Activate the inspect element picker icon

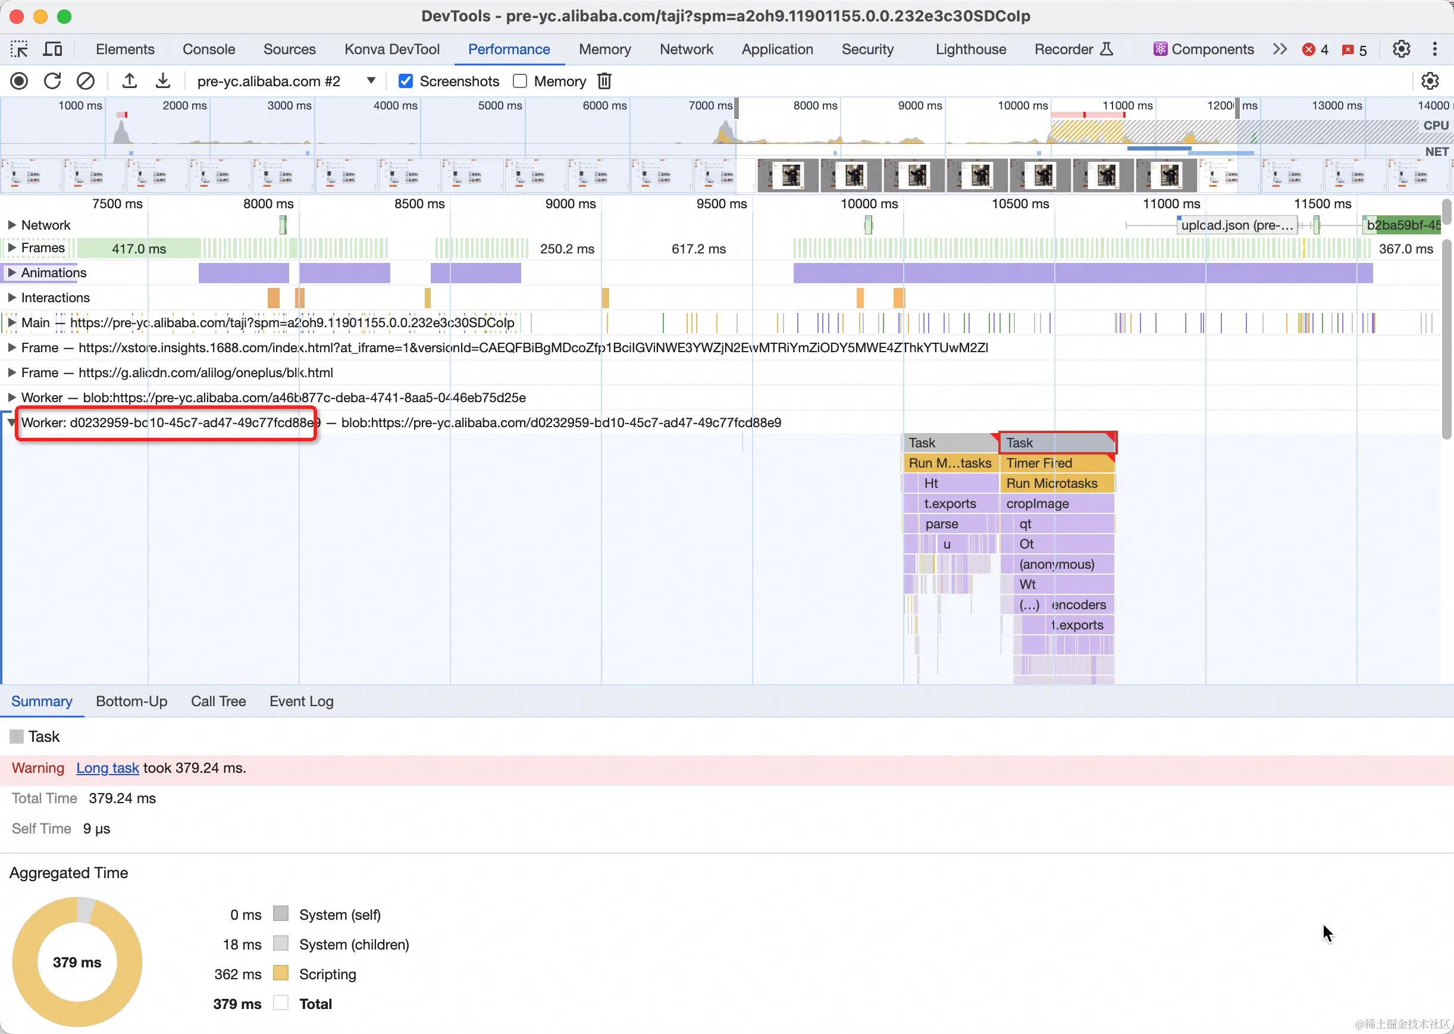pyautogui.click(x=19, y=49)
